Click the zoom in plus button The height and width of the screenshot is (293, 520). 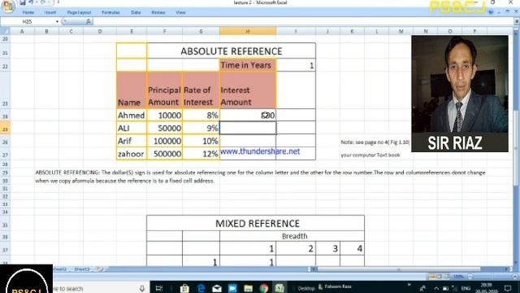tap(515, 277)
